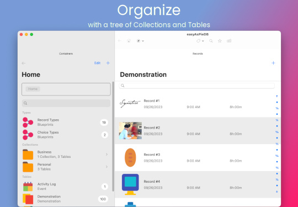This screenshot has height=207, width=298.
Task: Click the Home heading in Containers pane
Action: 31,75
